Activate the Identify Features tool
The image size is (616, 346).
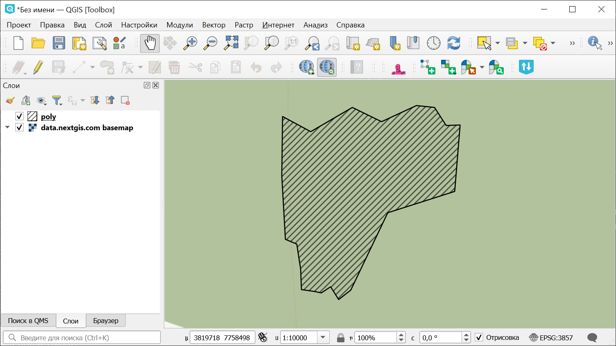(595, 43)
